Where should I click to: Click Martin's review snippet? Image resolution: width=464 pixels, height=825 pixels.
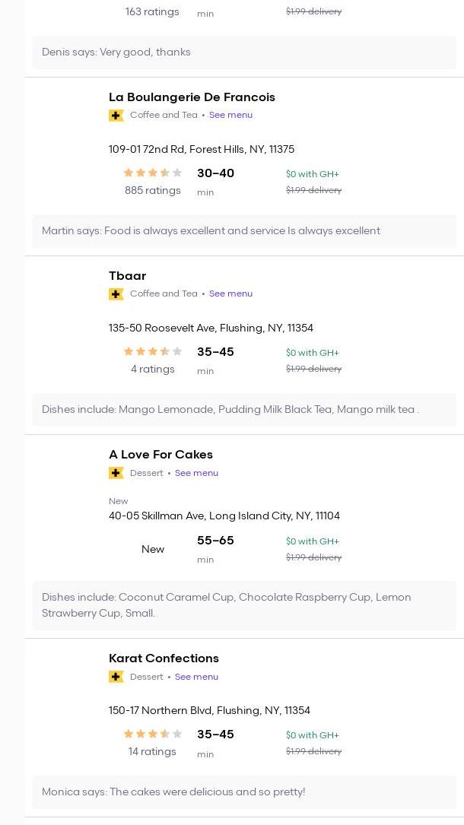click(211, 231)
